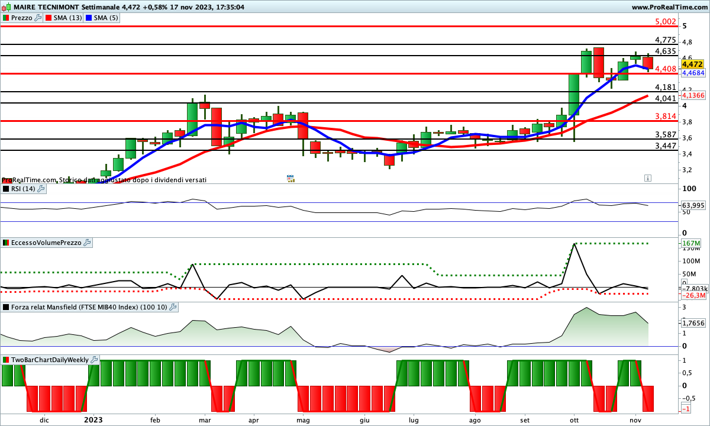The width and height of the screenshot is (710, 426).
Task: Click the blue 4,4684 SMA value tag
Action: [692, 73]
